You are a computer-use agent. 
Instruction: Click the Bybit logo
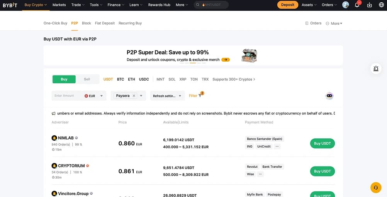[10, 5]
